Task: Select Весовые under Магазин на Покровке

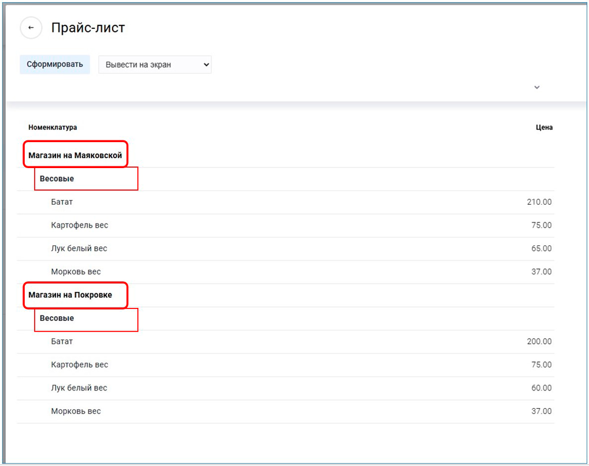Action: tap(57, 318)
